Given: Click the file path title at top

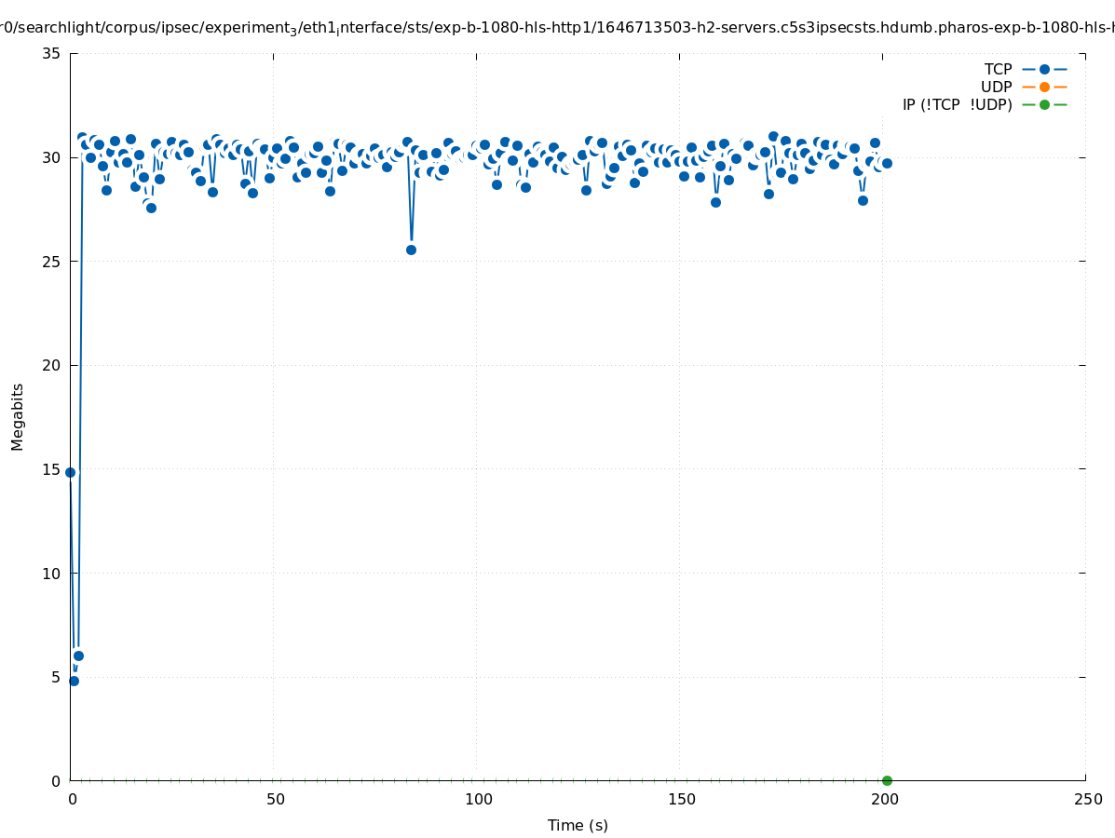Looking at the screenshot, I should [557, 29].
